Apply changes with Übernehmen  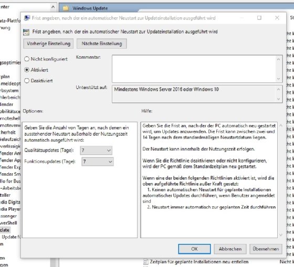266,249
